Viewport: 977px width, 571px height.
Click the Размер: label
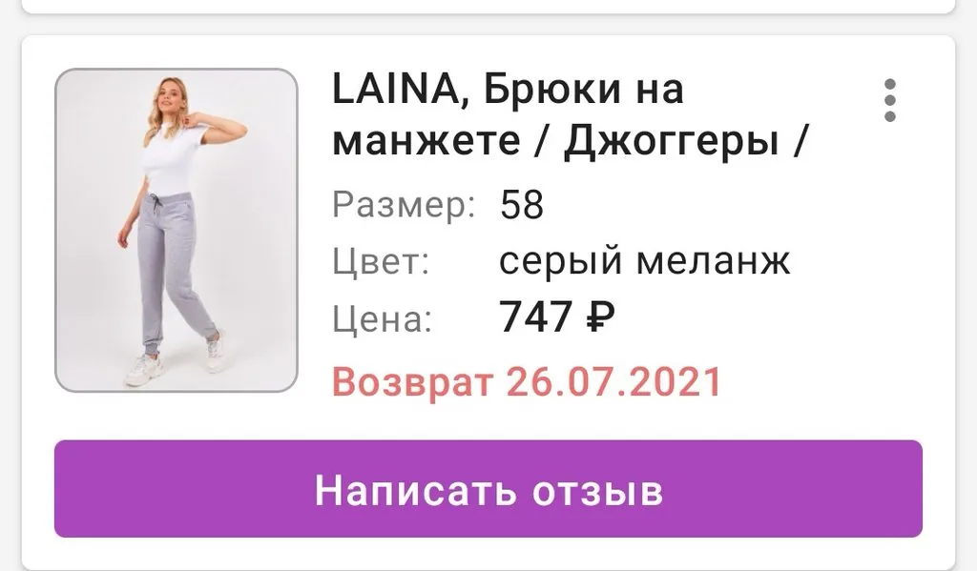point(404,205)
